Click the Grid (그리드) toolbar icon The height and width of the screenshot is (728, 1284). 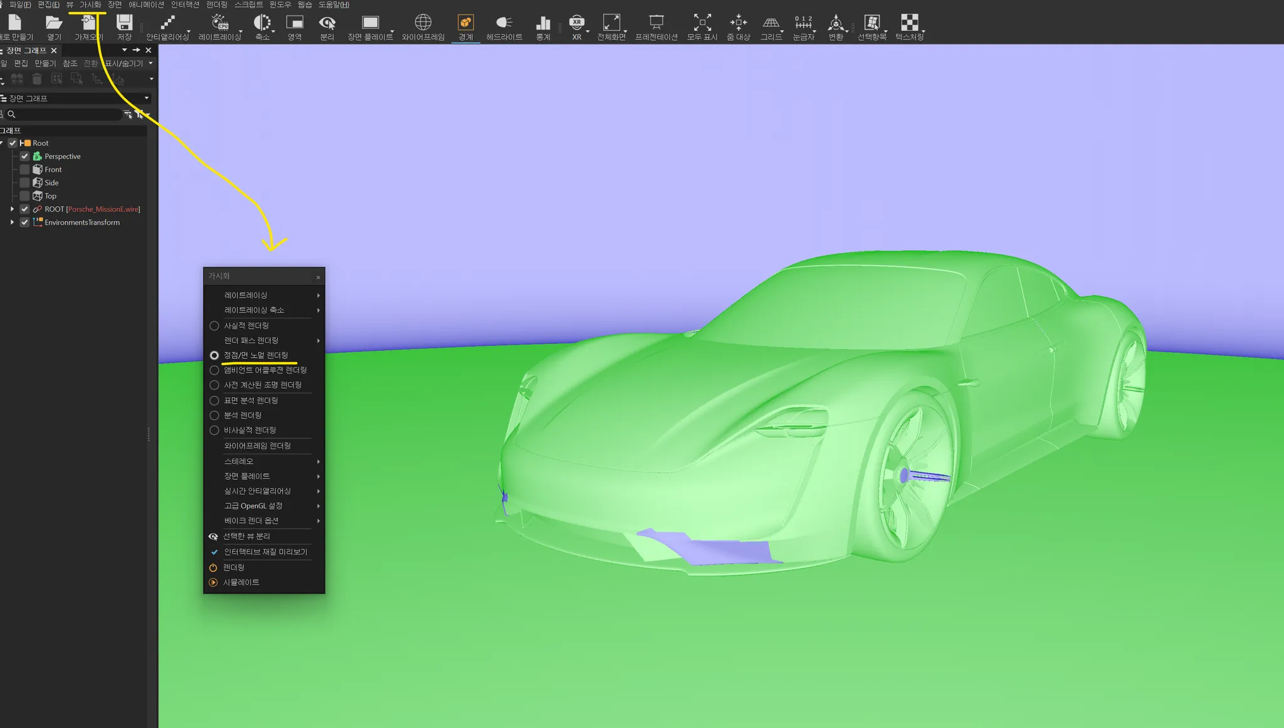771,23
